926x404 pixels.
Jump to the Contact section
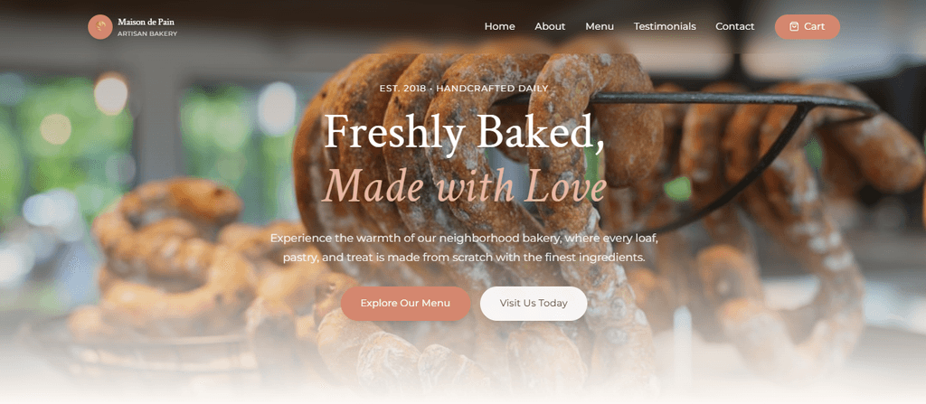click(x=734, y=26)
